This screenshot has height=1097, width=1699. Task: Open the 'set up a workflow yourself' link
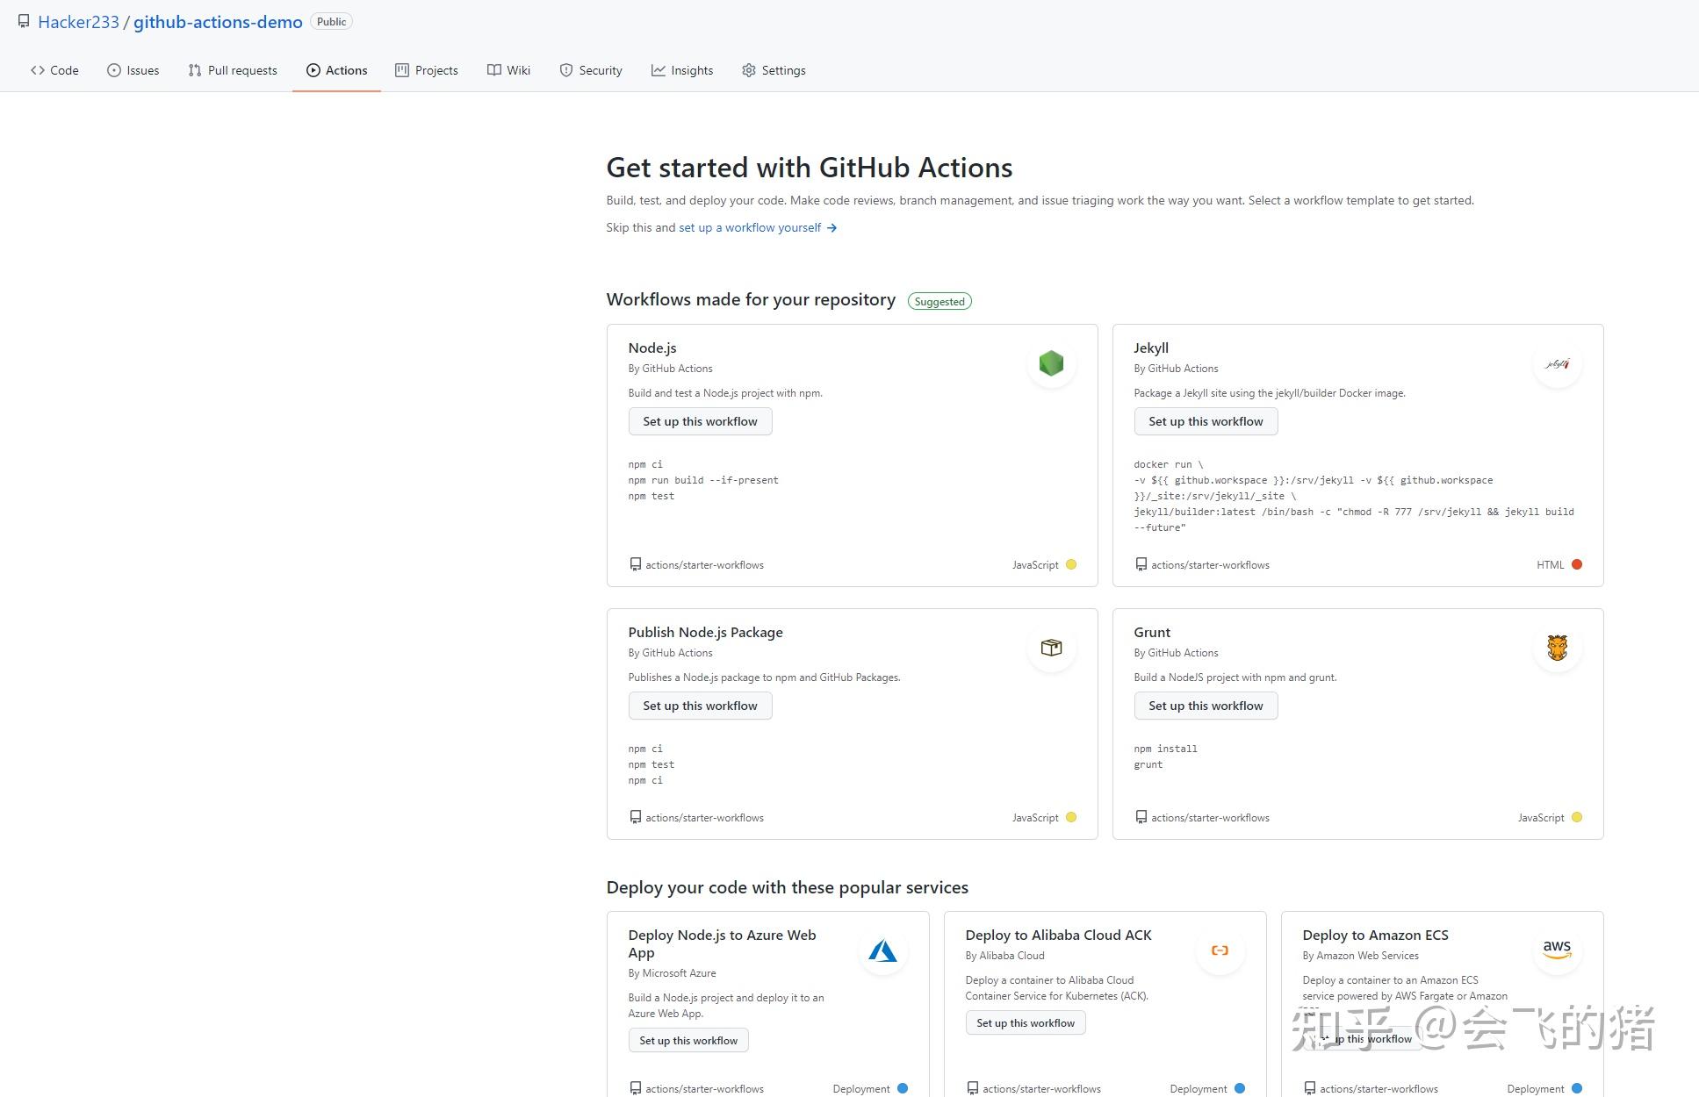tap(749, 227)
